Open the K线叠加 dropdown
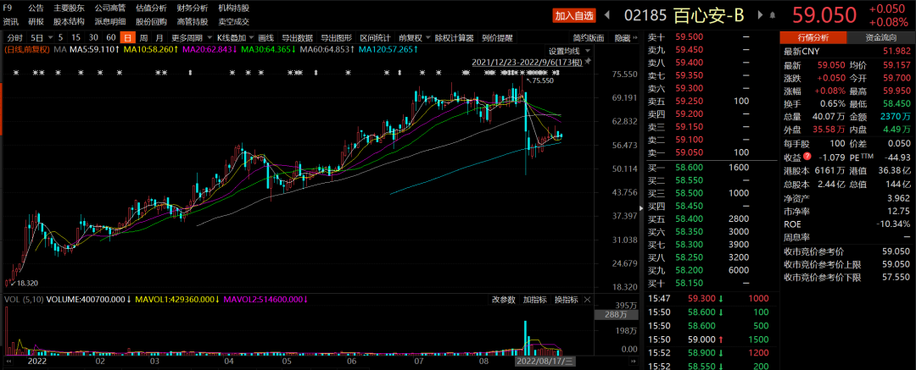The width and height of the screenshot is (916, 370). pos(232,38)
